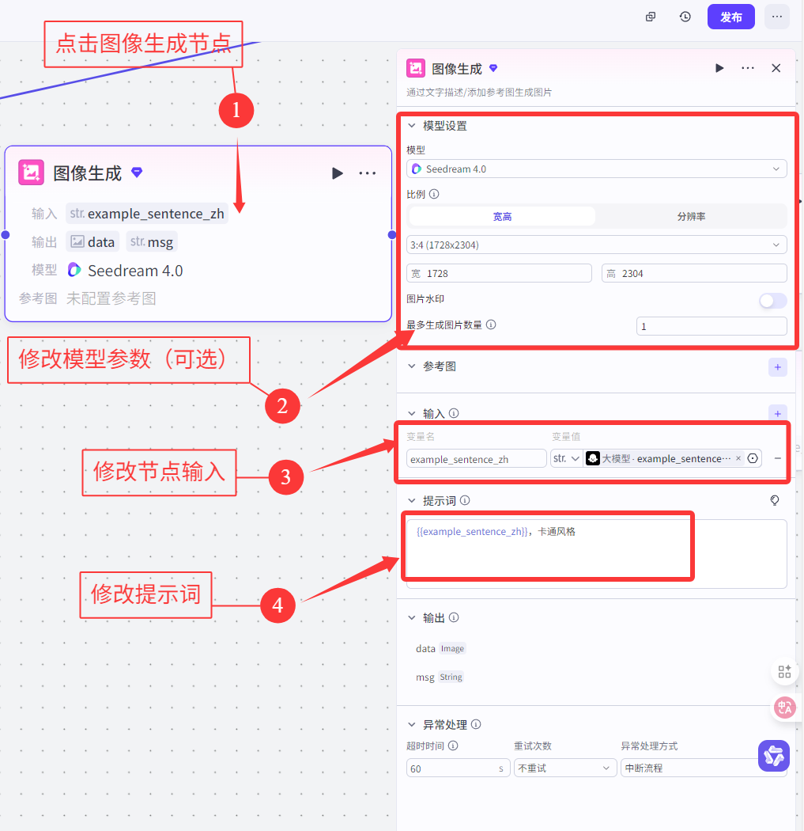Screen dimensions: 804x831
Task: Click the minus to delete the input row
Action: (x=778, y=457)
